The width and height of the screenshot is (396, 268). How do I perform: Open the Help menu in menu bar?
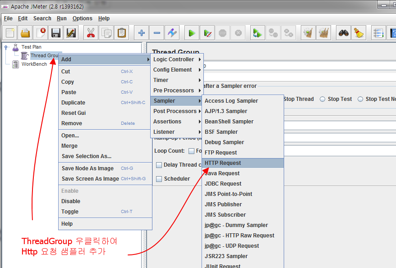pos(104,18)
